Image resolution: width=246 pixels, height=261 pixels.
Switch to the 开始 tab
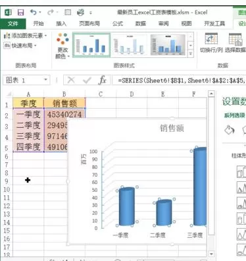click(38, 24)
